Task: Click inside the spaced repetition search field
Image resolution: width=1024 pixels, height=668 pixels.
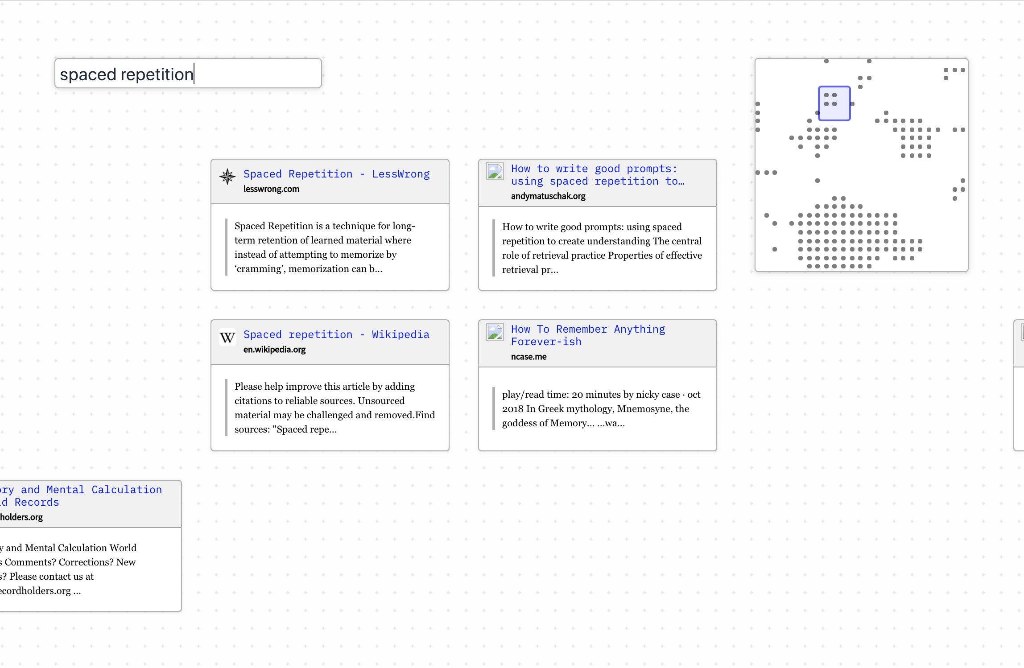Action: (x=187, y=74)
